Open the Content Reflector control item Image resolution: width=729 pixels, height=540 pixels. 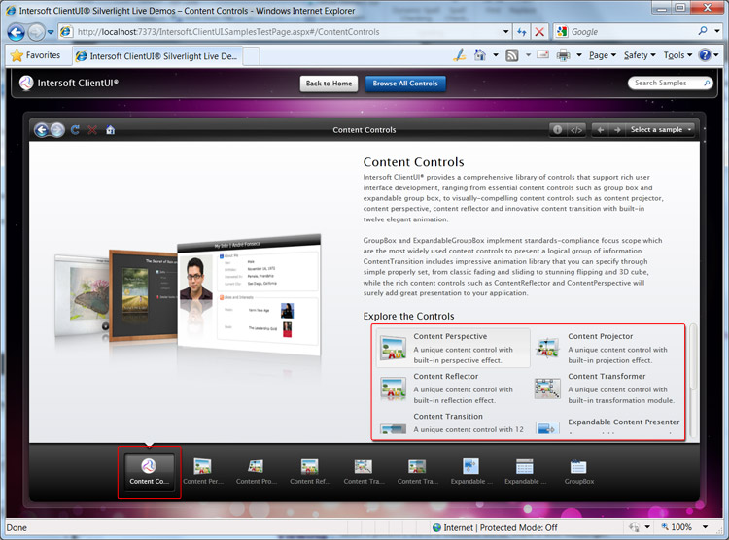(x=453, y=388)
